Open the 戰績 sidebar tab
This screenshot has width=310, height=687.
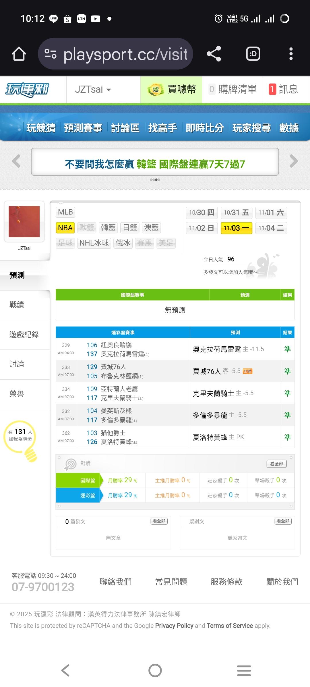pos(17,305)
